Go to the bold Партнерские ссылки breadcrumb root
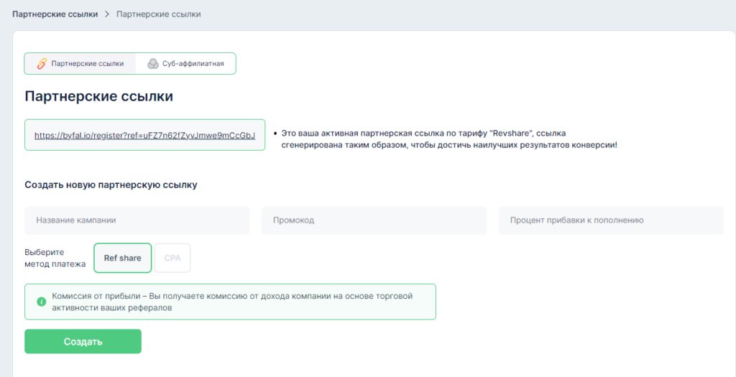736x377 pixels. pyautogui.click(x=55, y=14)
